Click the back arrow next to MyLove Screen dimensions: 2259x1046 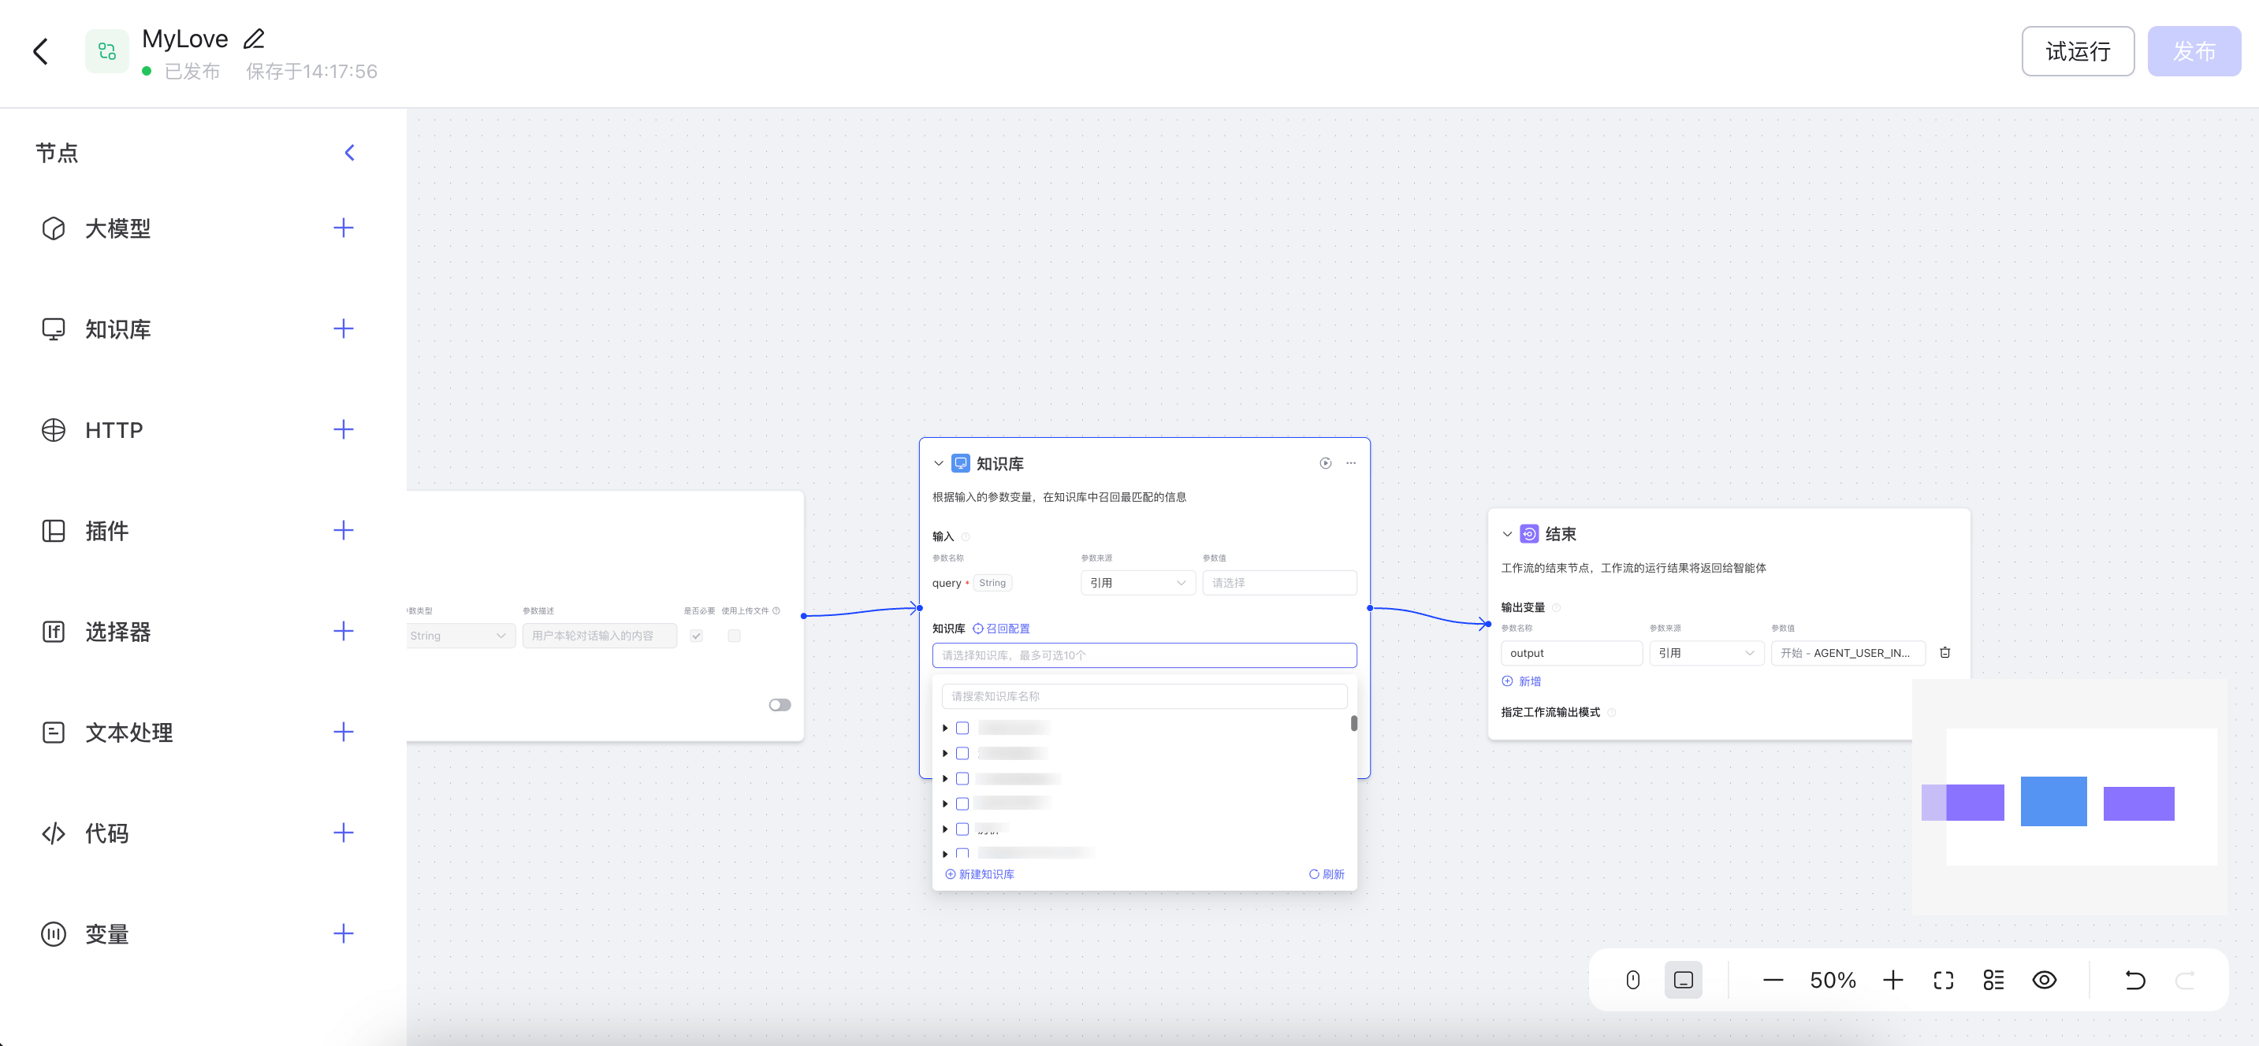pyautogui.click(x=40, y=51)
